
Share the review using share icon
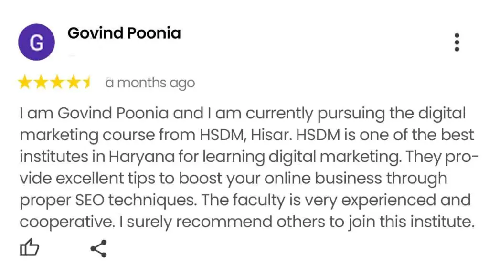(x=98, y=248)
